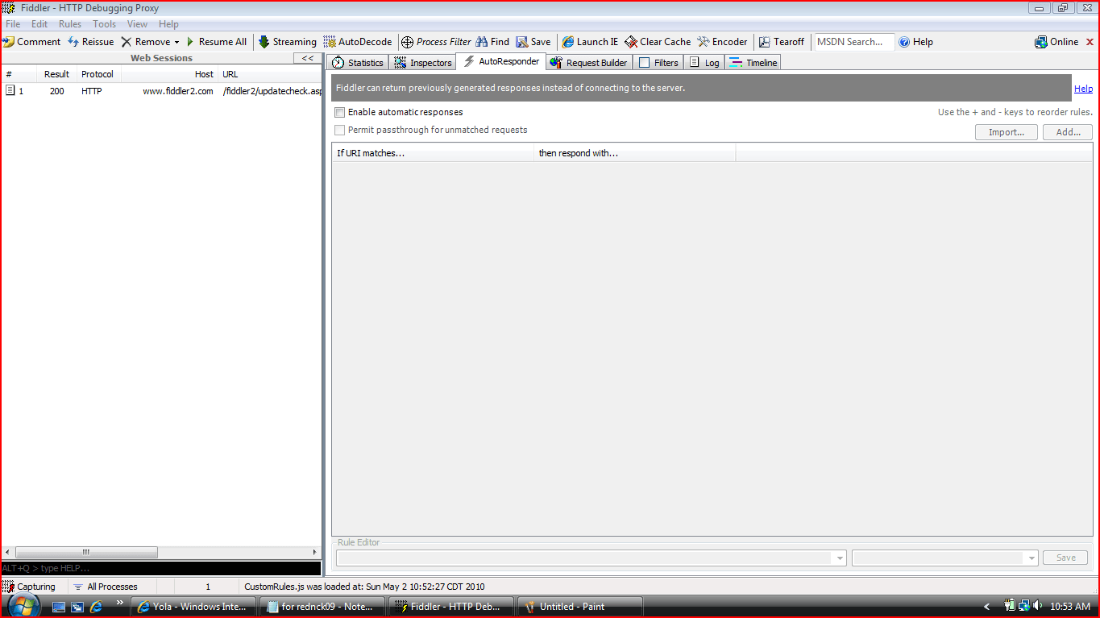This screenshot has width=1100, height=618.
Task: Toggle Permit passthrough for unmatched requests
Action: (x=340, y=130)
